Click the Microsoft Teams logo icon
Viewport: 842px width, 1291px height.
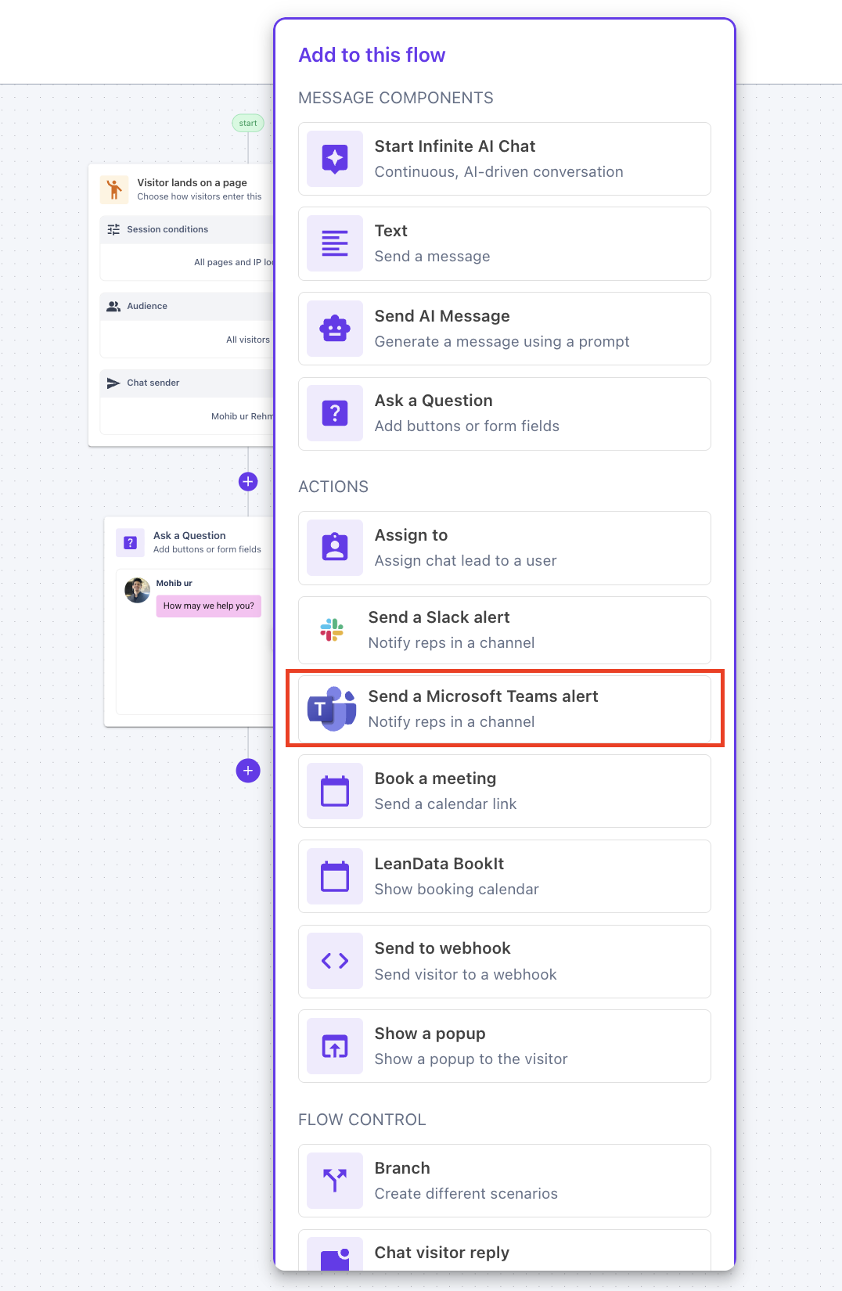pyautogui.click(x=332, y=709)
